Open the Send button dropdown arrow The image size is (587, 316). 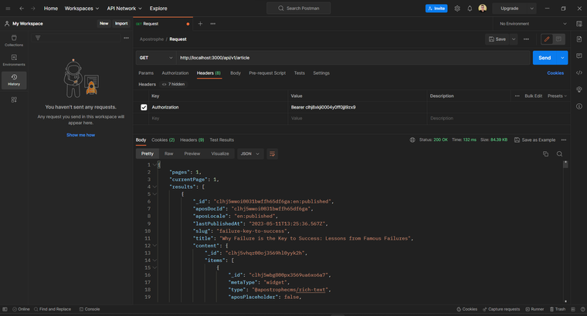click(562, 58)
